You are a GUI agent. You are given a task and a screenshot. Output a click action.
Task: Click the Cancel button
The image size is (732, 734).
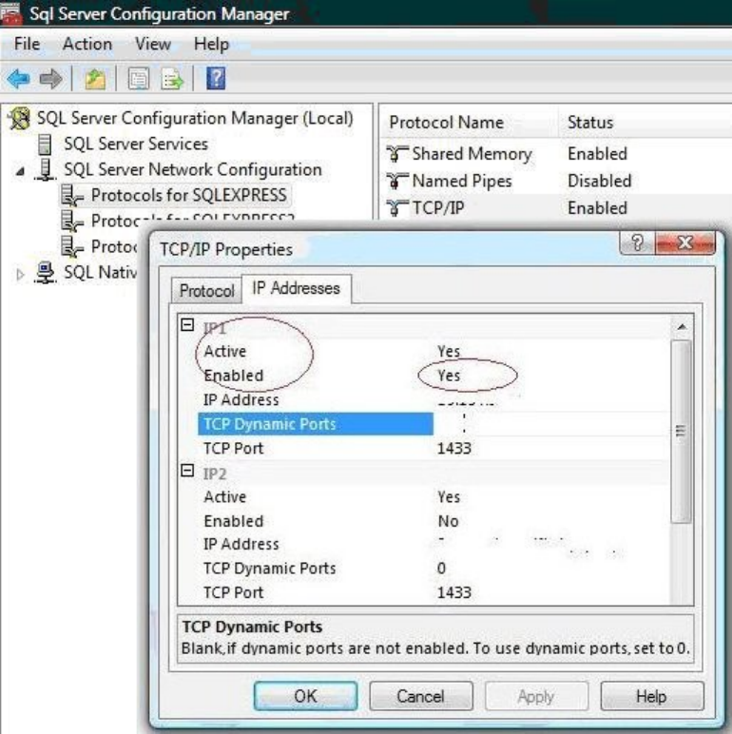click(x=421, y=696)
